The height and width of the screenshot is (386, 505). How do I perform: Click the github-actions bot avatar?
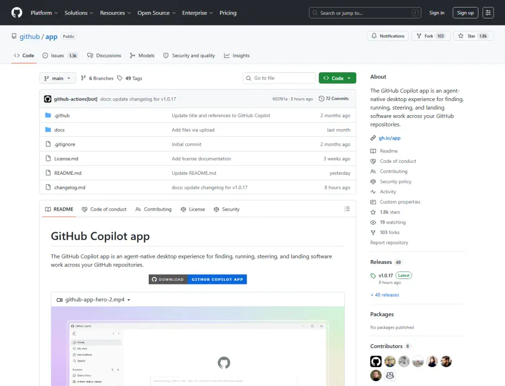tap(48, 99)
